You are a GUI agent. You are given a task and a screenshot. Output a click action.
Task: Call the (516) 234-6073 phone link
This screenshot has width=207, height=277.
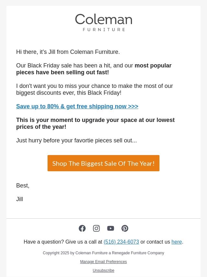click(121, 242)
